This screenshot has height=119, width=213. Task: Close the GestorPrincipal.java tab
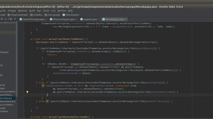(46, 20)
